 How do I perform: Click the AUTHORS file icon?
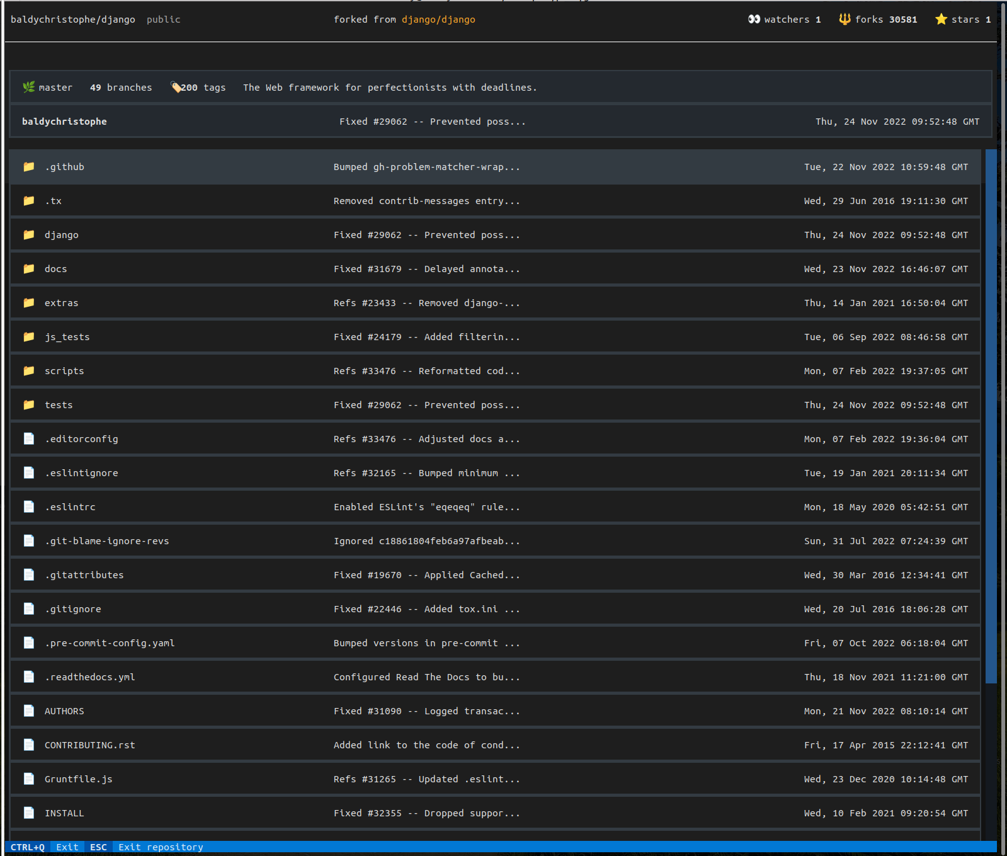(29, 710)
